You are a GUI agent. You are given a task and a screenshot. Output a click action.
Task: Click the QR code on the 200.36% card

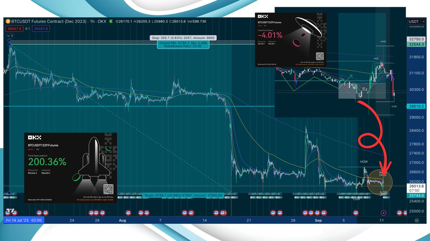[x=108, y=189]
